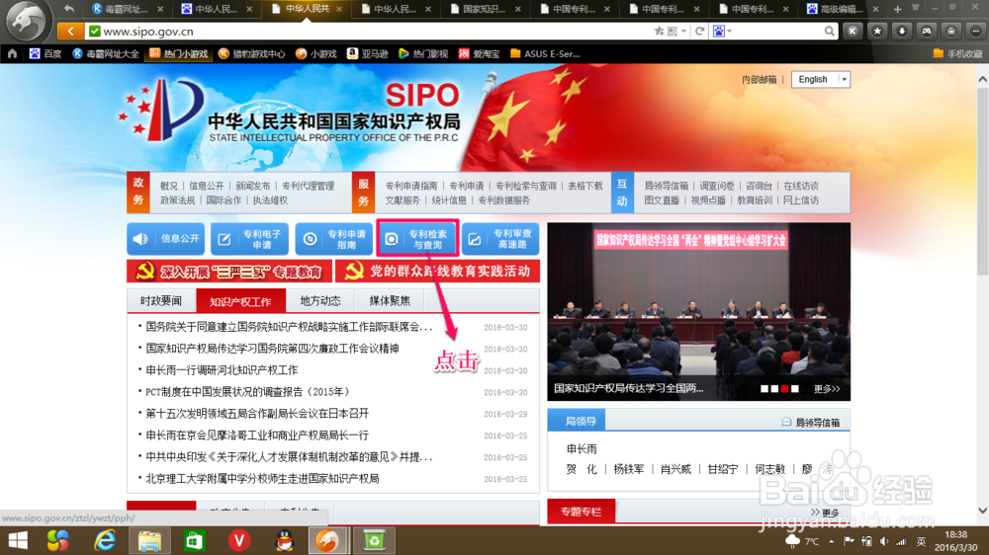Open the red V taskbar app
Screen dimensions: 989x555
point(239,540)
